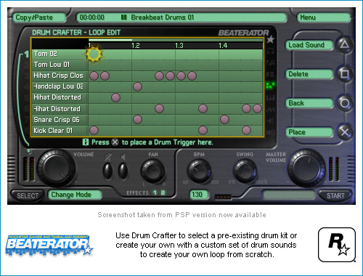Click the headphones sidebar icon
The image size is (363, 276).
270,51
